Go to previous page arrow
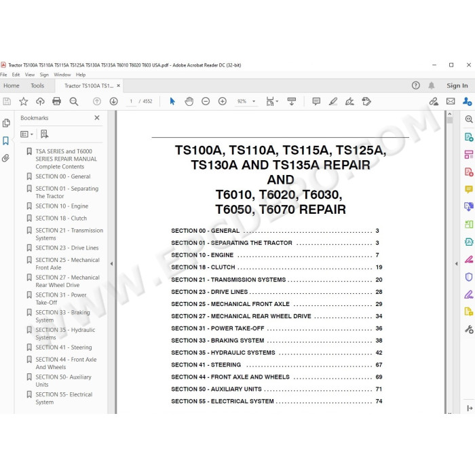Image resolution: width=475 pixels, height=475 pixels. point(97,101)
